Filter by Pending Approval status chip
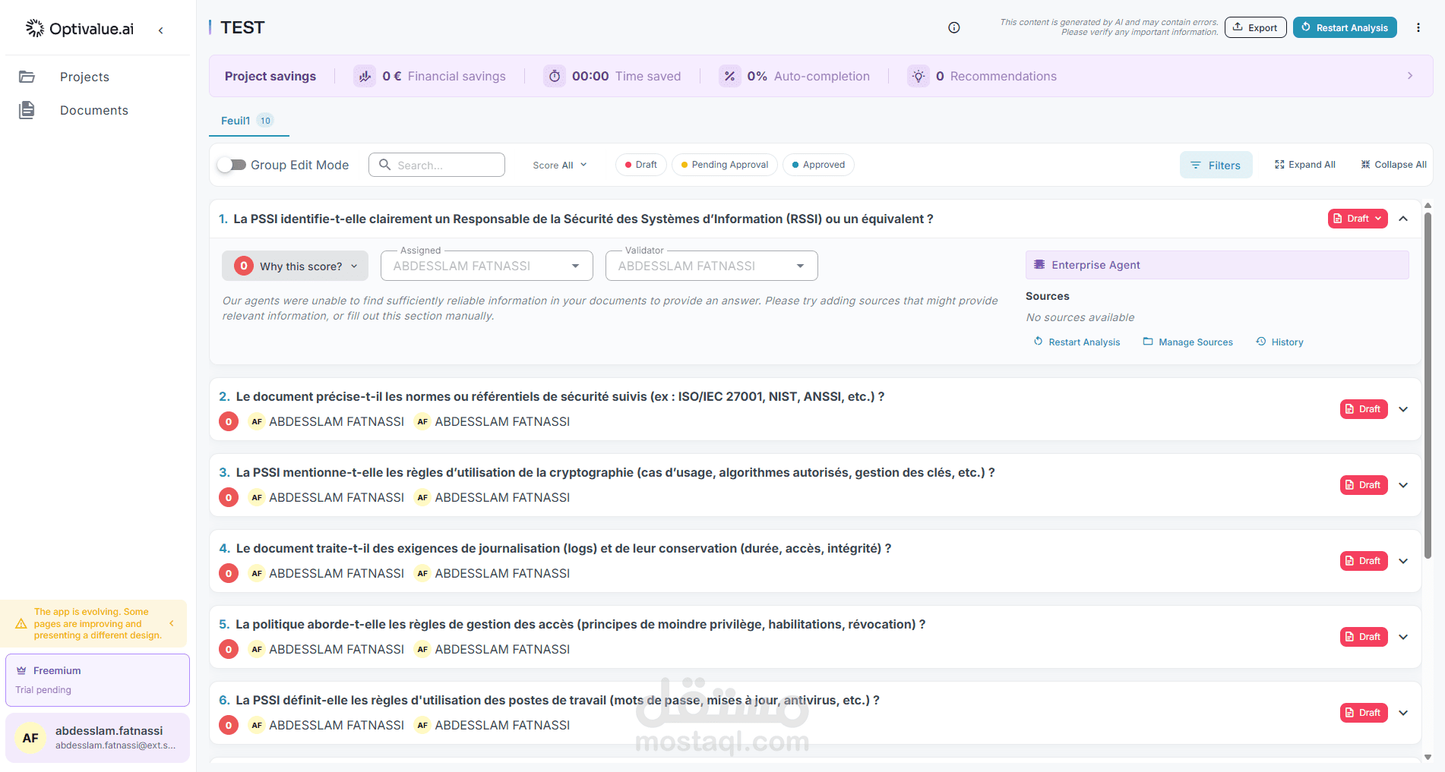1445x772 pixels. 725,165
